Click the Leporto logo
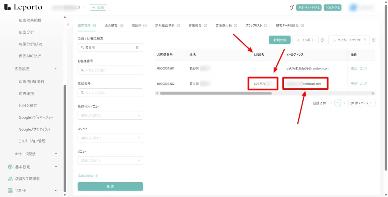This screenshot has width=388, height=197. pos(23,8)
